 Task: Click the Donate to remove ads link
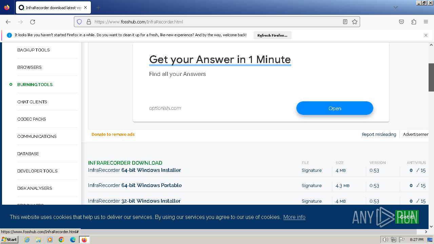(113, 134)
